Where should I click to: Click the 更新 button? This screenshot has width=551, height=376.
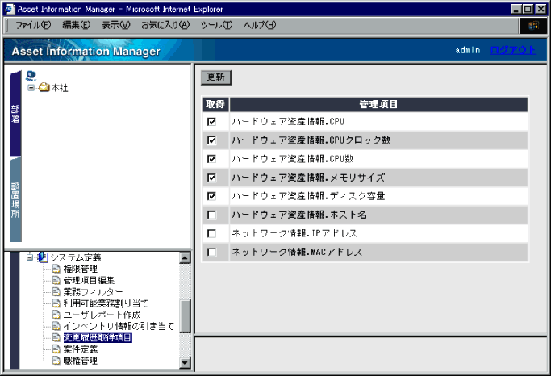(216, 77)
